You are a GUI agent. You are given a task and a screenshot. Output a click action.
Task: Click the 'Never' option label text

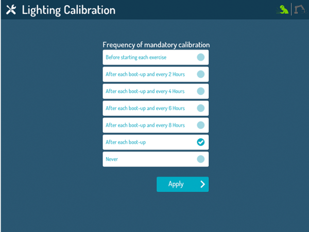pyautogui.click(x=112, y=159)
